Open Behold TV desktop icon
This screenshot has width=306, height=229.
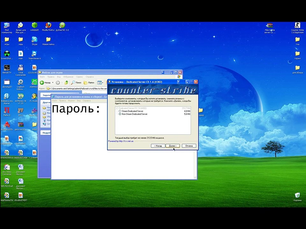click(x=7, y=69)
